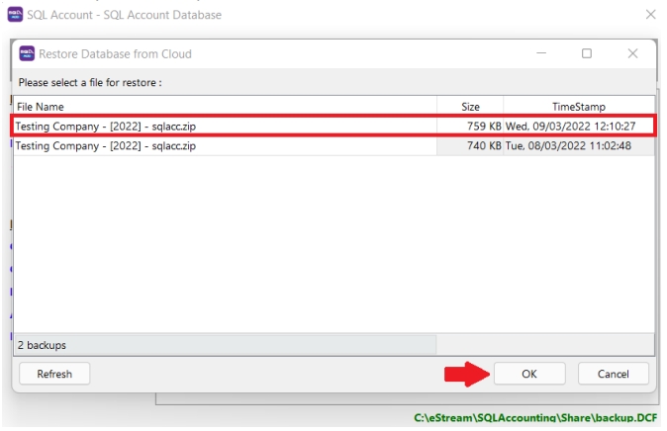
Task: Confirm restore with the OK button
Action: tap(528, 374)
